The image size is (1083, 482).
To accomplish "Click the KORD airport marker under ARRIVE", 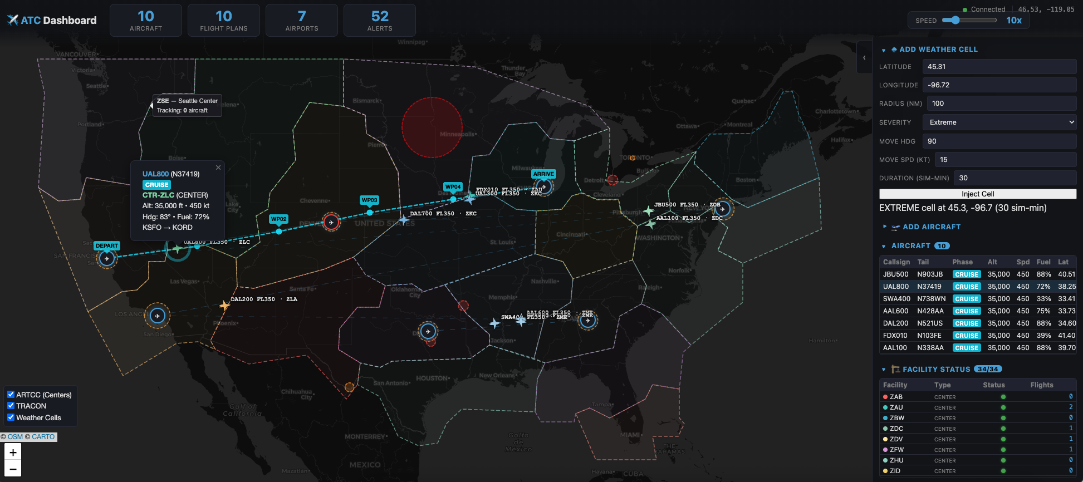I will tap(544, 186).
